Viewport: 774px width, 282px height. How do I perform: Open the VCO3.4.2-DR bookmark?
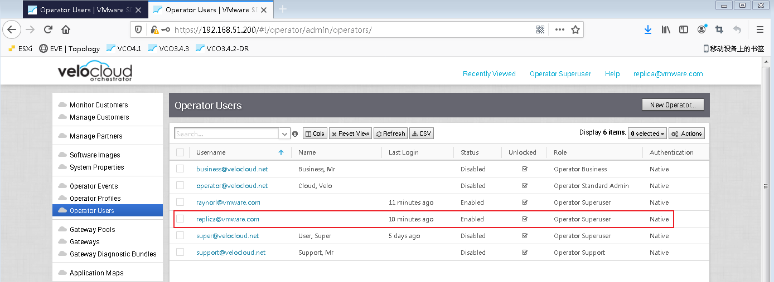click(222, 48)
